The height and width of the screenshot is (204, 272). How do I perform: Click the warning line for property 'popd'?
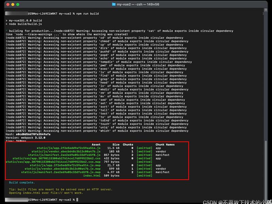pos(96,55)
